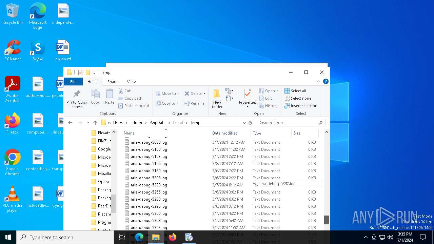The width and height of the screenshot is (434, 244).
Task: Click the Rename button
Action: pos(194,103)
